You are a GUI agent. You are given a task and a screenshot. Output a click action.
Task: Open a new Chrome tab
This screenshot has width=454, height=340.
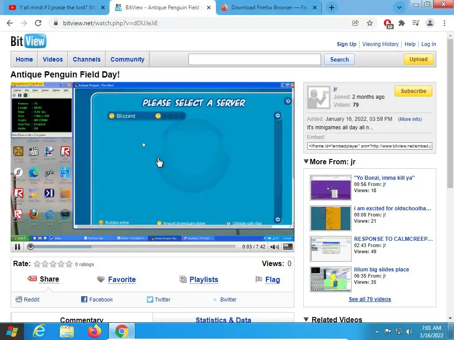coord(332,8)
